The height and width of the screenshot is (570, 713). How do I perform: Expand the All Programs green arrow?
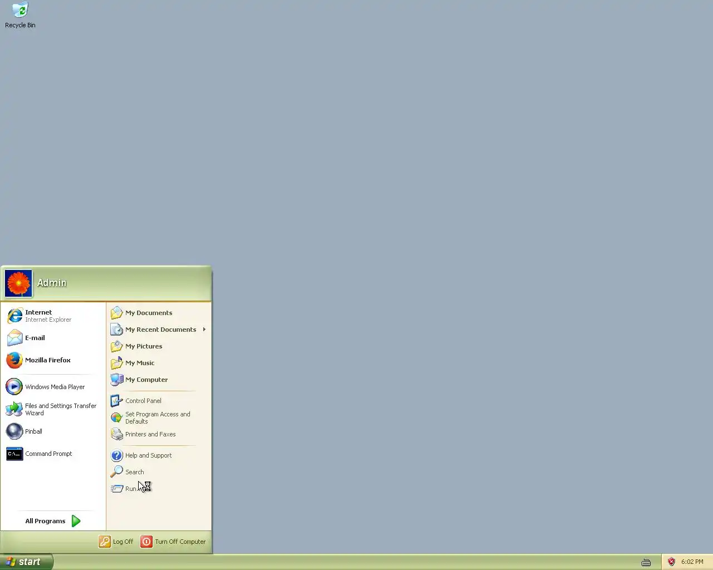[x=76, y=521]
